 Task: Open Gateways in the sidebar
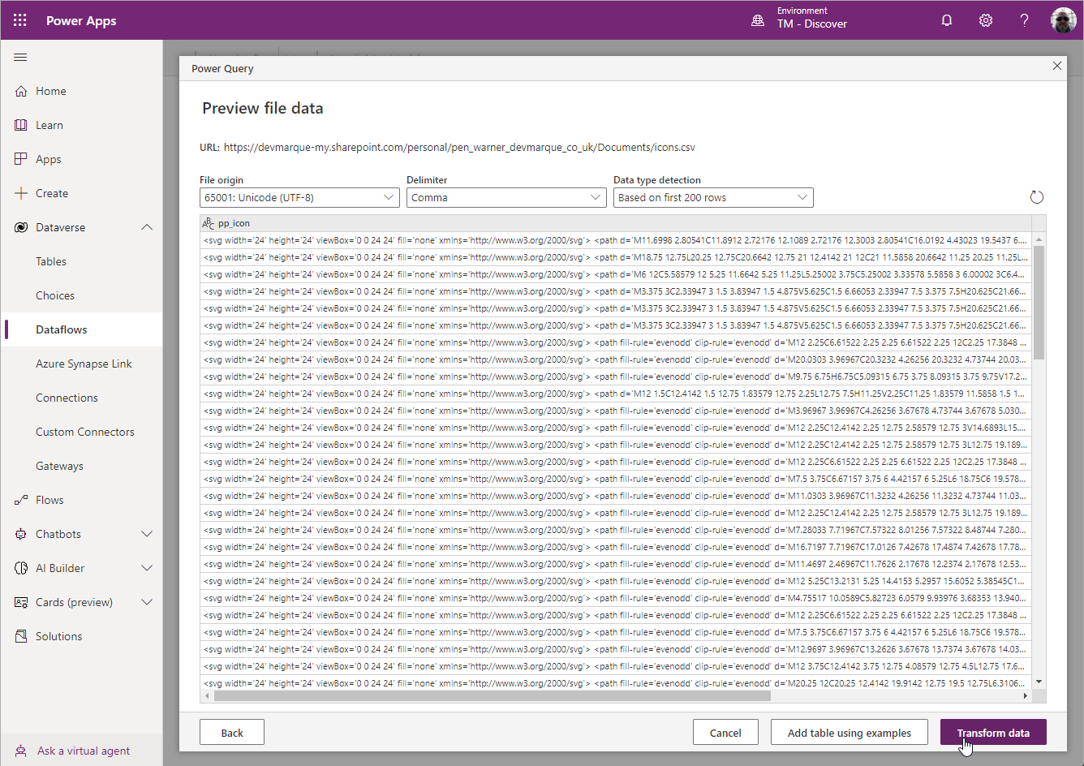(59, 466)
